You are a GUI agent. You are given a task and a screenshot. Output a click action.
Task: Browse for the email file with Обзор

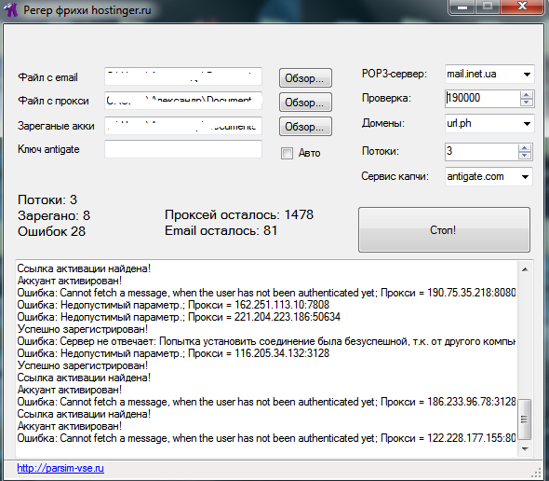click(305, 78)
